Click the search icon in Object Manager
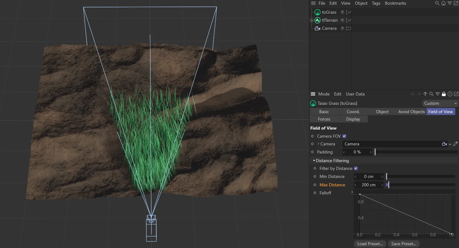Screen dimensions: 459x248 [x=437, y=3]
